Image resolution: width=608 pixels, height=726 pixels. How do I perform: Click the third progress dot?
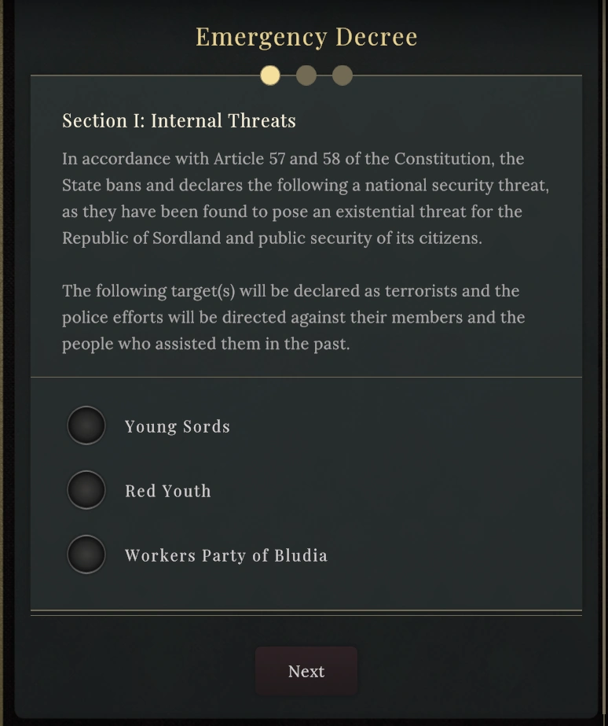click(342, 76)
